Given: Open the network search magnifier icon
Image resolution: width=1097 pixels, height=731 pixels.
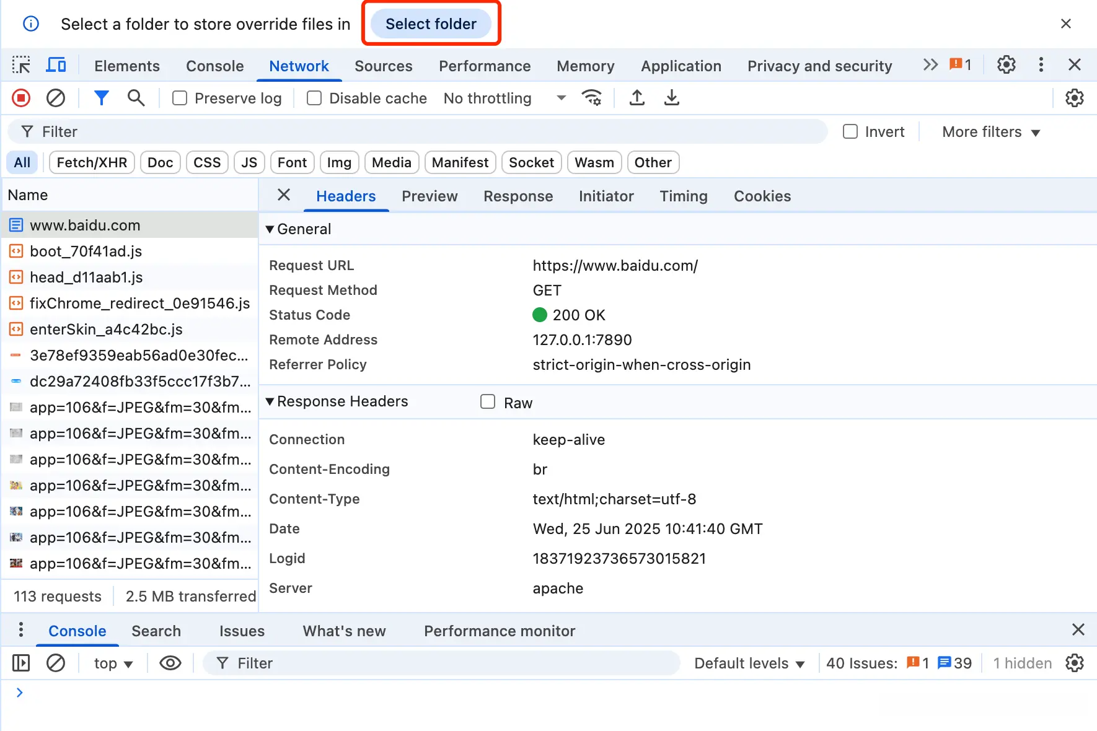Looking at the screenshot, I should pyautogui.click(x=136, y=98).
